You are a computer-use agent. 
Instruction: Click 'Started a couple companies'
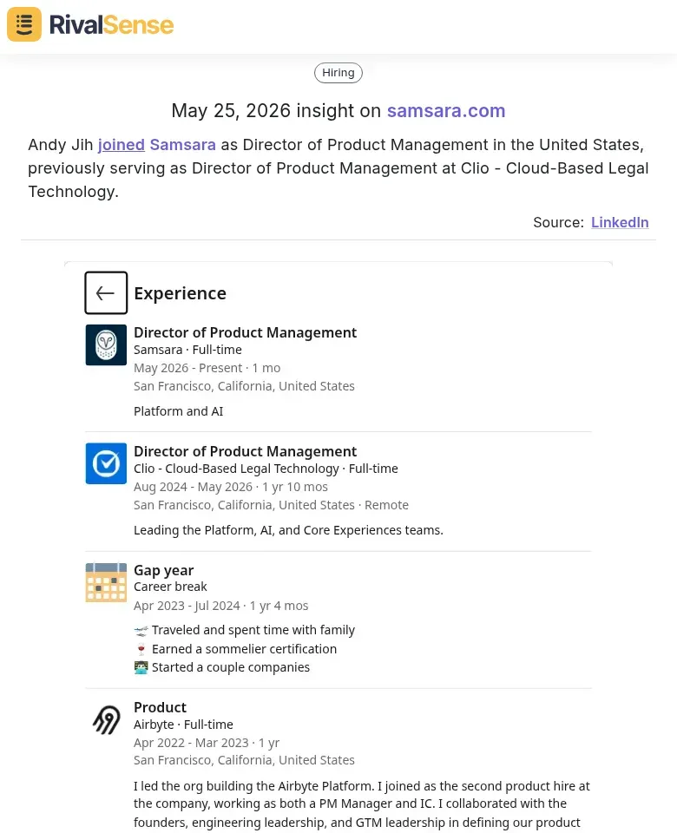pos(231,667)
